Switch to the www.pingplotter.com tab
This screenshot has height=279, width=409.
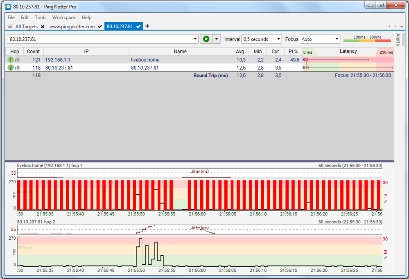(72, 27)
